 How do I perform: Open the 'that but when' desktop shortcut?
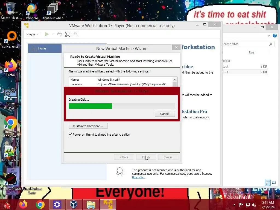[53, 11]
